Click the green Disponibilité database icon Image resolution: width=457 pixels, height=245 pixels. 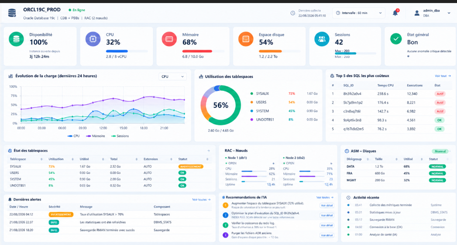click(16, 39)
